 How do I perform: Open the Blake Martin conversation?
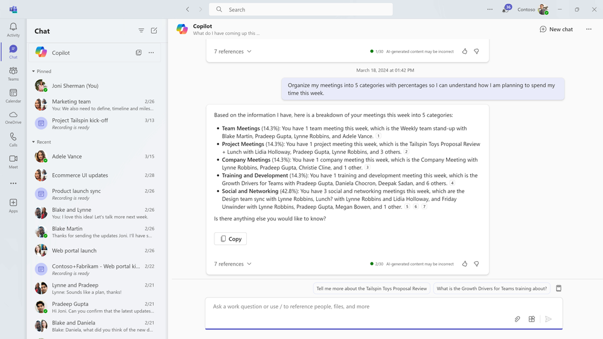coord(95,232)
